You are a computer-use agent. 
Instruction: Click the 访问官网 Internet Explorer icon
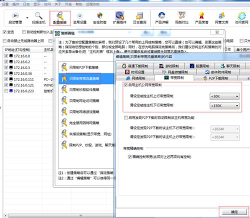click(x=241, y=16)
